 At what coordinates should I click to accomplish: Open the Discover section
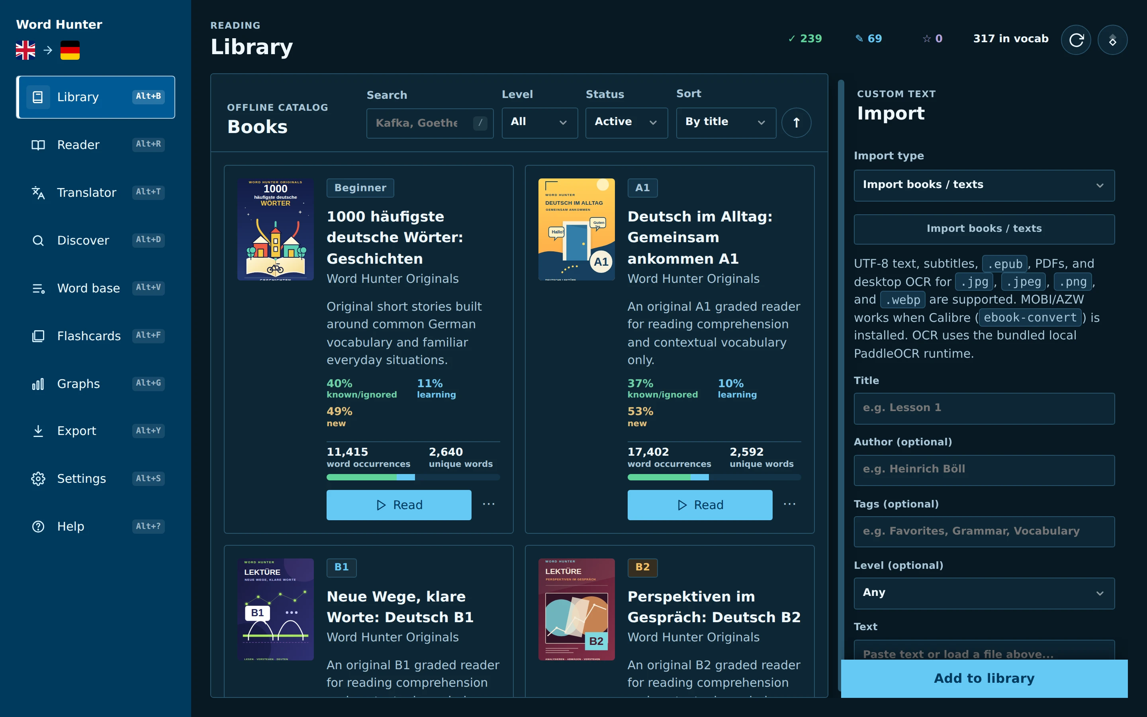coord(96,241)
